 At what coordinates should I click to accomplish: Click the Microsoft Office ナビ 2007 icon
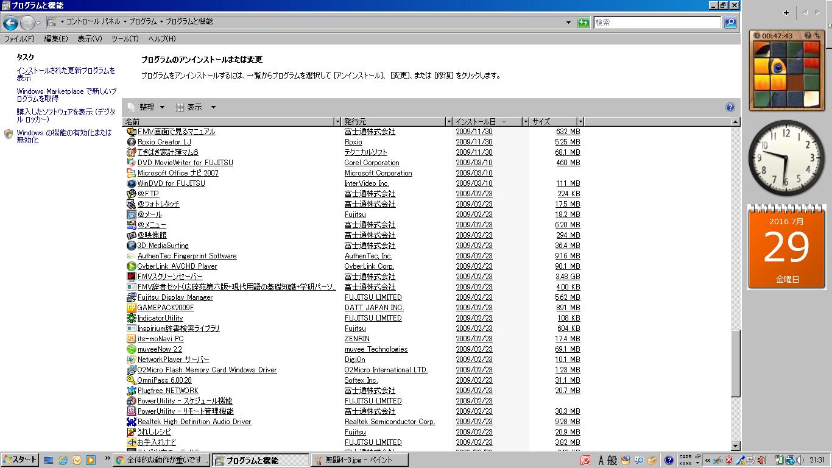pyautogui.click(x=131, y=173)
